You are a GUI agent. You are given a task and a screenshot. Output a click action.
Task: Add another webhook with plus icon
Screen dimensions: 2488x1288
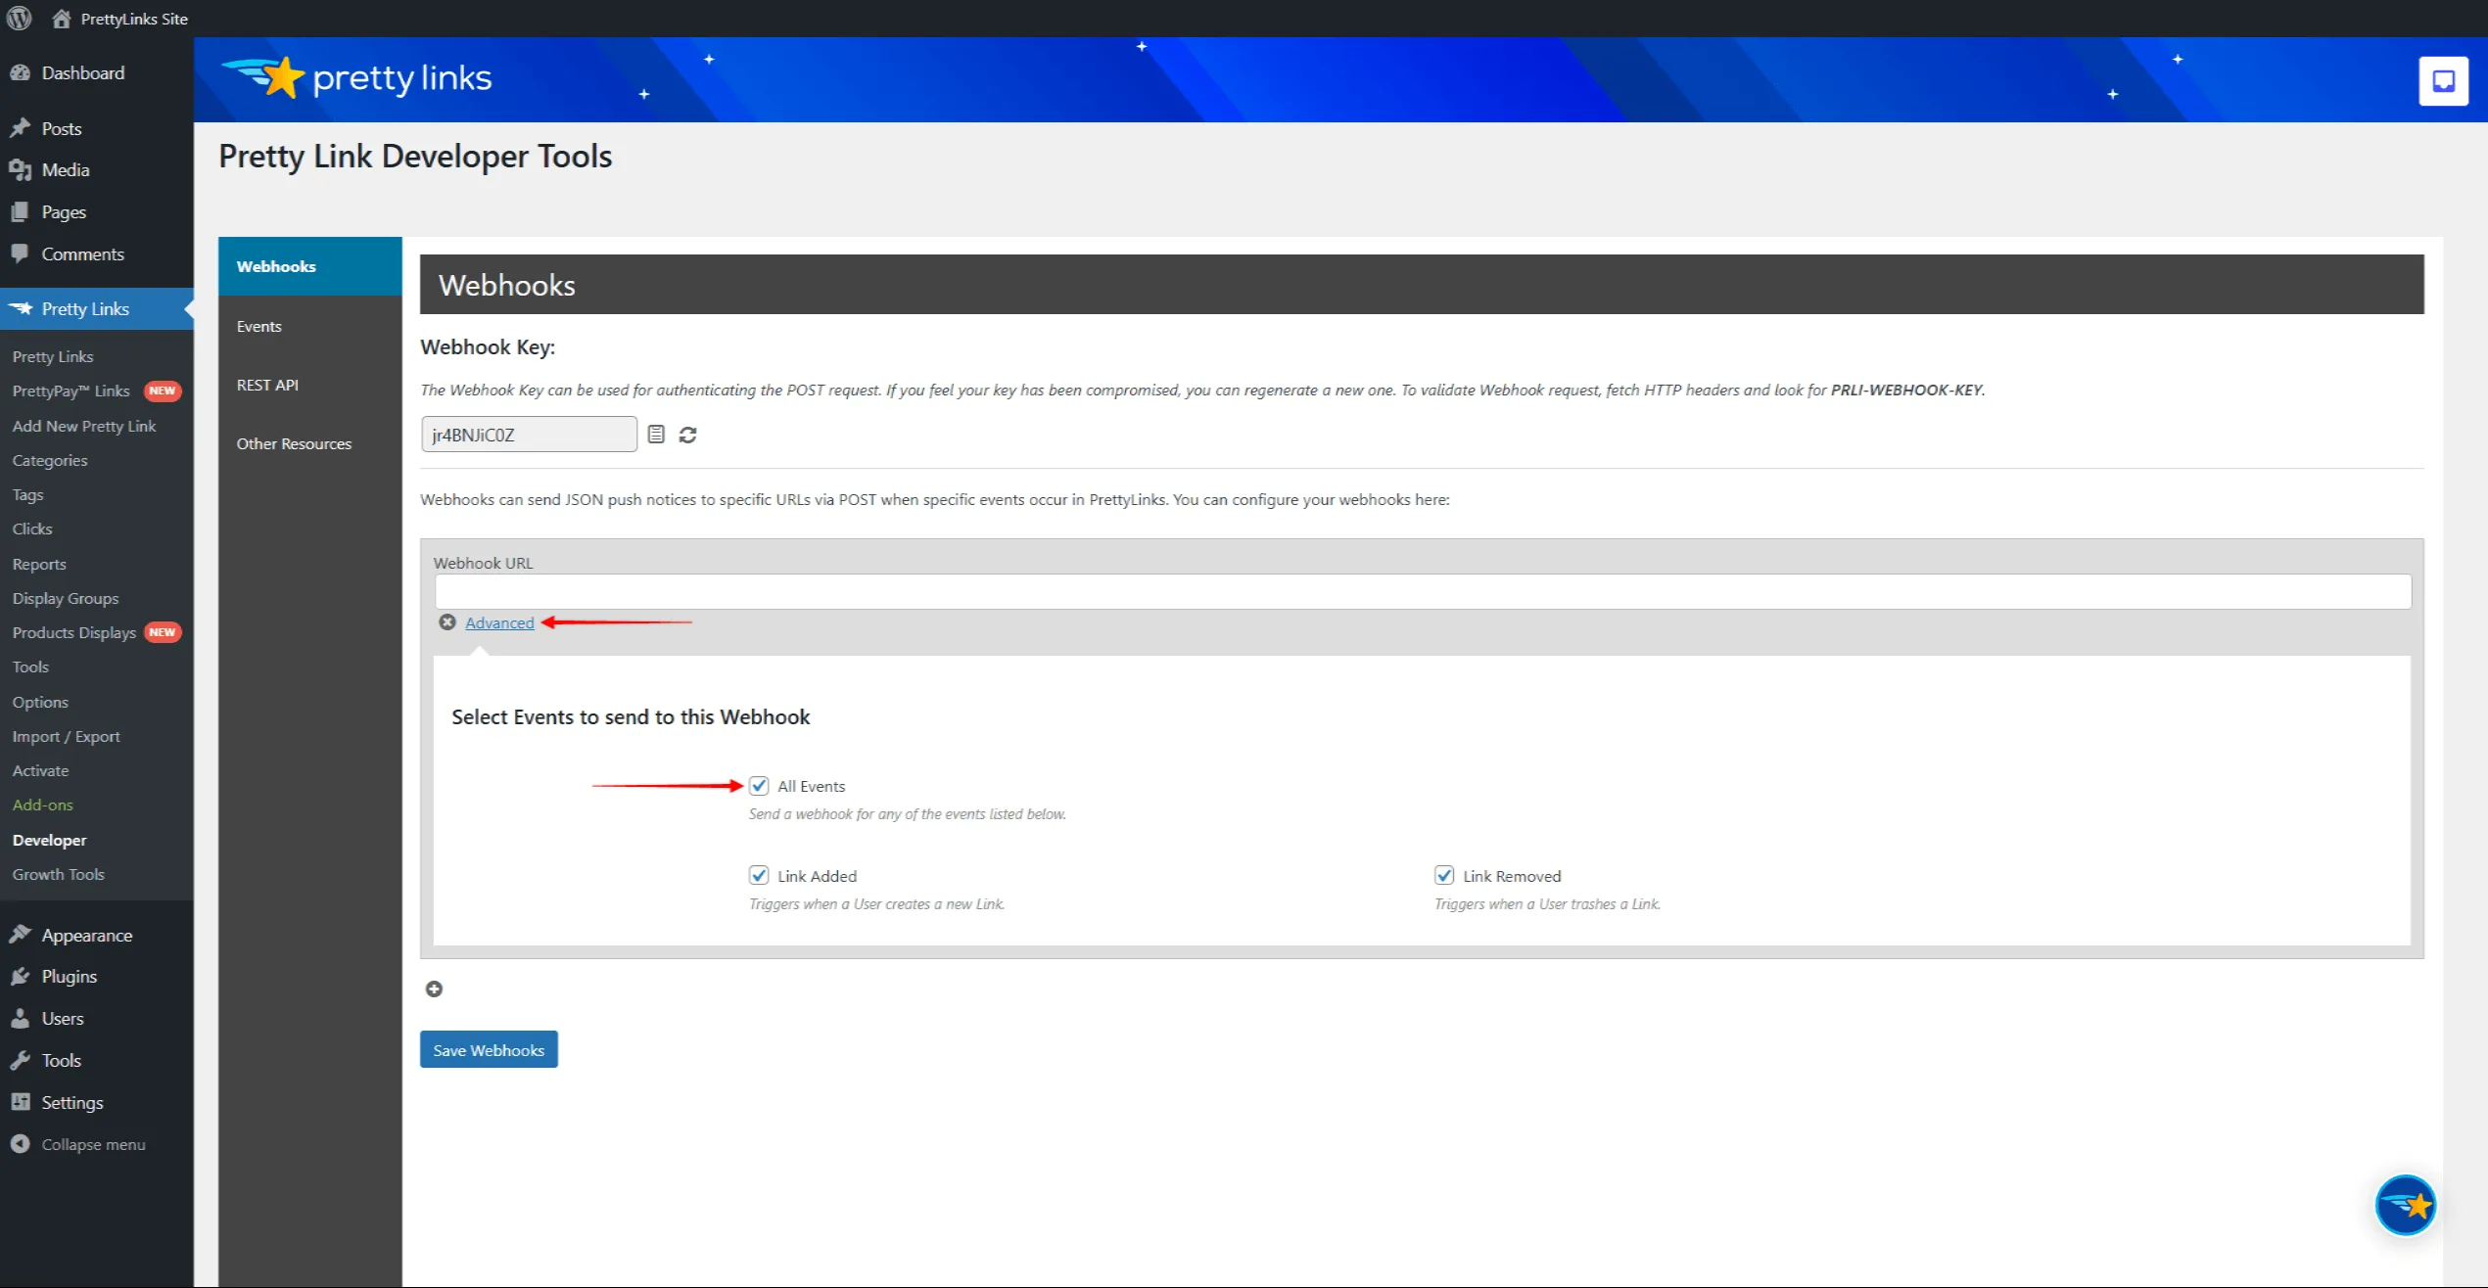tap(434, 989)
